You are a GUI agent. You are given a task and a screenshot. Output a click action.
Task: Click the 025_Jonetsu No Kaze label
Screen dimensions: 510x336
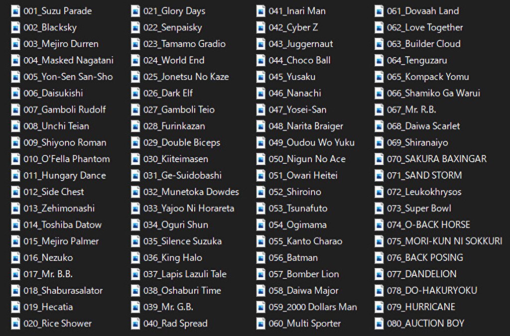click(x=186, y=77)
